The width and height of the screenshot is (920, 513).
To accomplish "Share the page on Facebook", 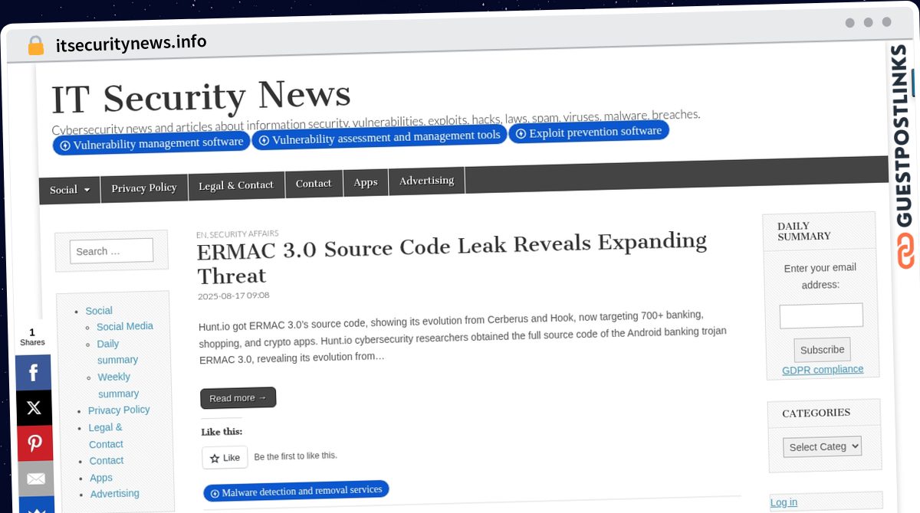I will tap(34, 373).
